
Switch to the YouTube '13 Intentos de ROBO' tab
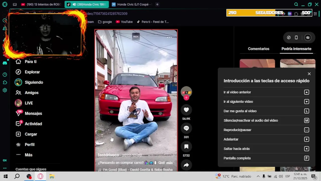click(x=41, y=4)
